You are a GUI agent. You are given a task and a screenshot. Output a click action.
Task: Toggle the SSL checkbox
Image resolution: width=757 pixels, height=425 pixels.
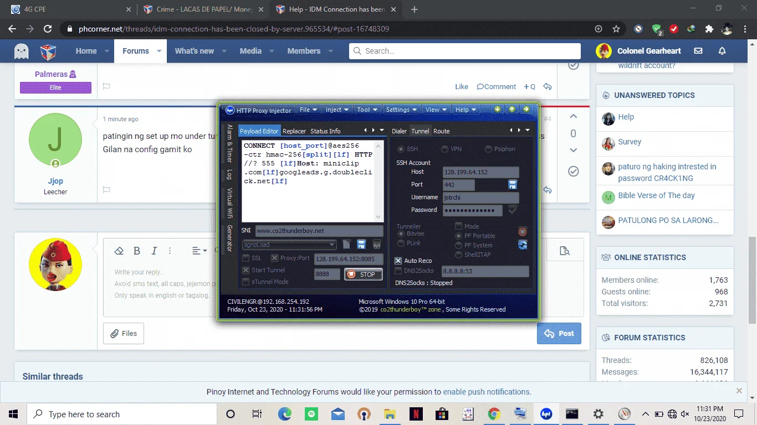(x=246, y=258)
